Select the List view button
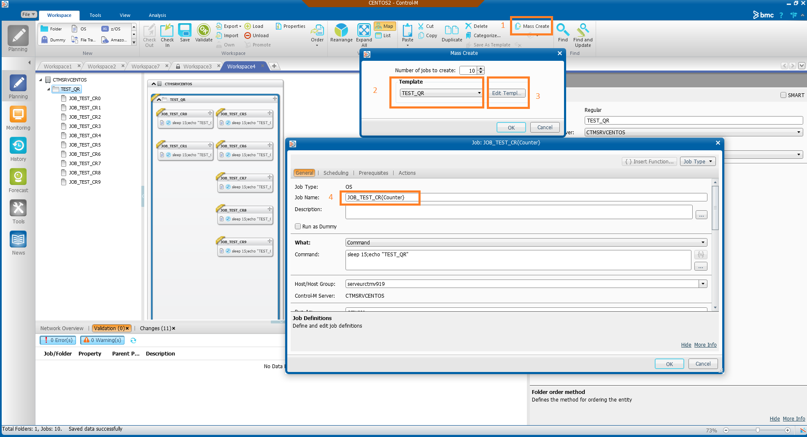 (383, 35)
